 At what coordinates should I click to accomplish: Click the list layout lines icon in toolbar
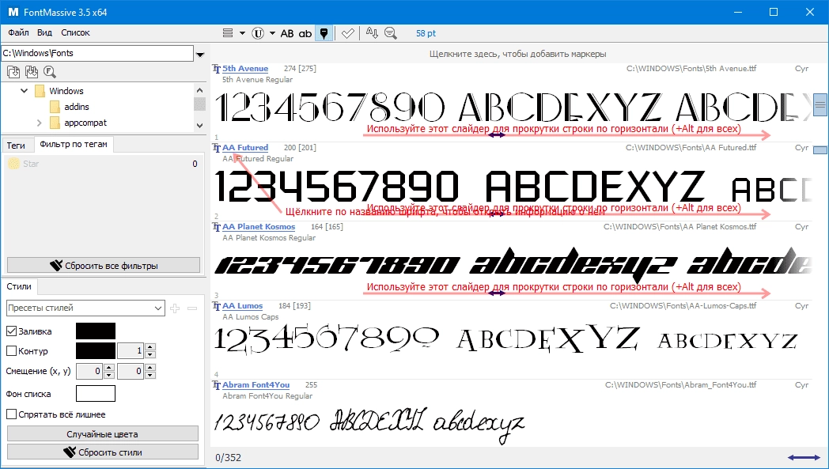coord(228,33)
